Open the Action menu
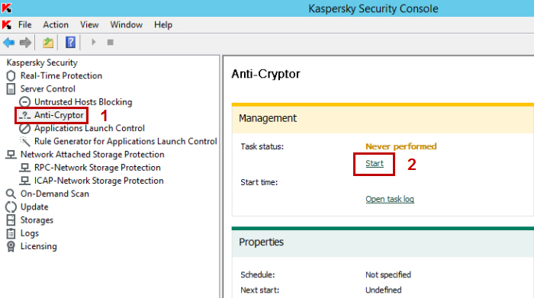The height and width of the screenshot is (298, 534). [56, 25]
